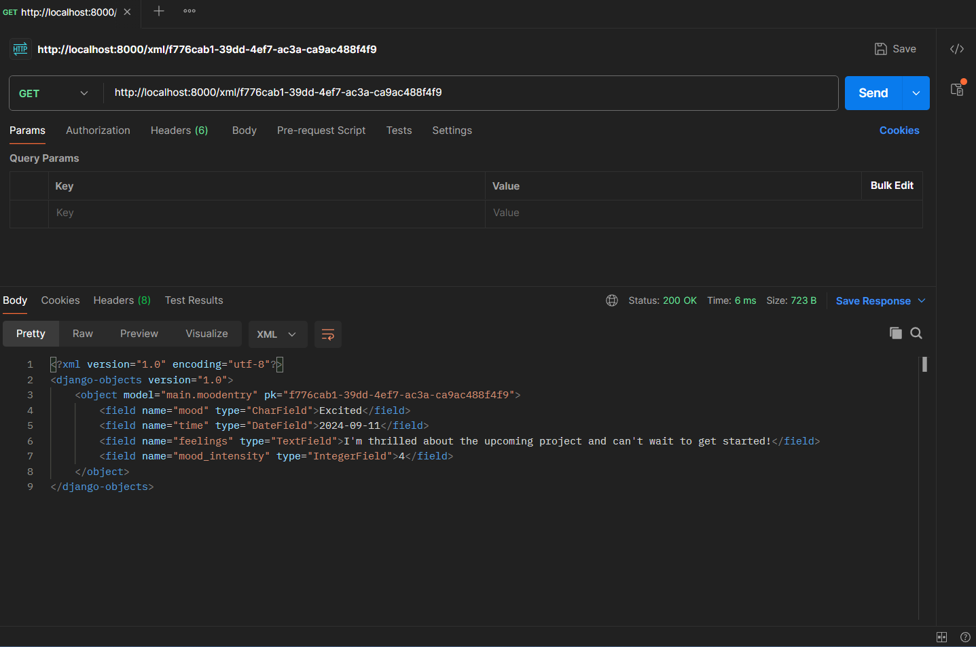This screenshot has height=647, width=976.
Task: Click the time field 2024-09-11 line
Action: (264, 425)
